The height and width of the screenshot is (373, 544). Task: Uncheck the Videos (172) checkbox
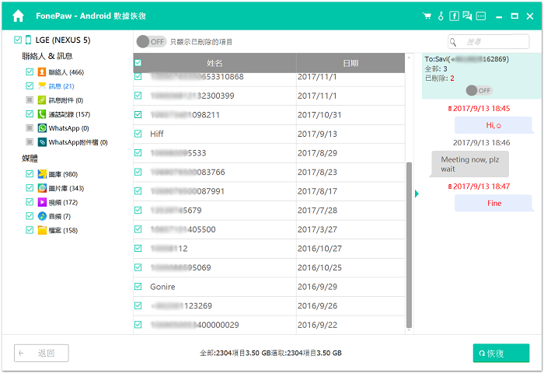(30, 202)
